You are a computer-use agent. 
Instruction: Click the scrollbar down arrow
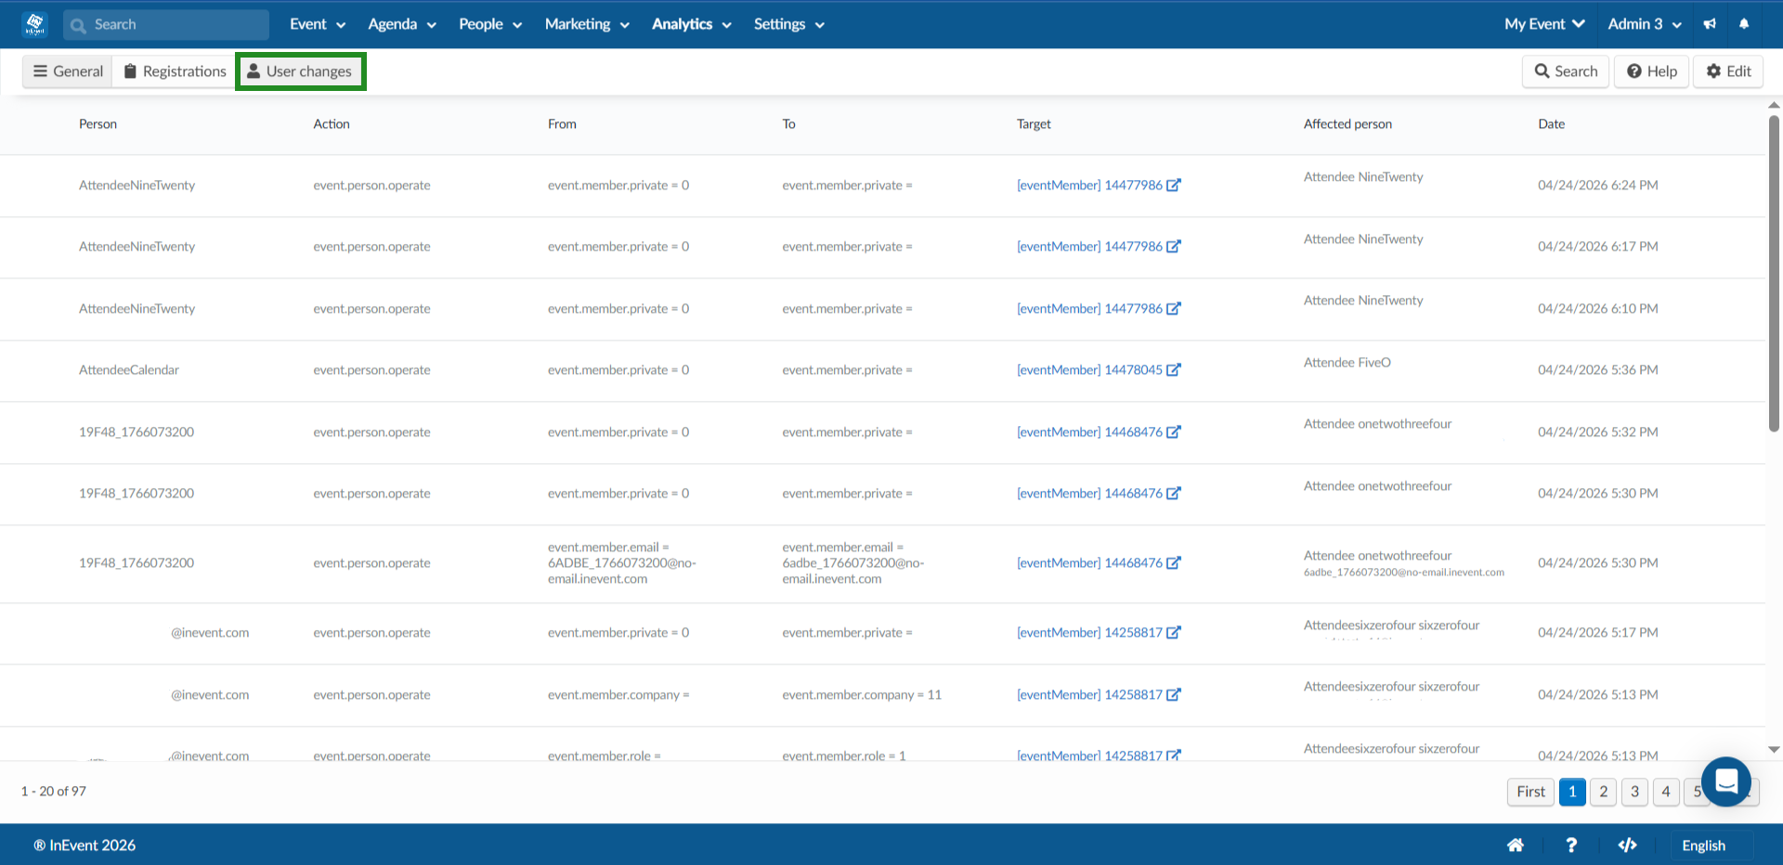(x=1774, y=749)
